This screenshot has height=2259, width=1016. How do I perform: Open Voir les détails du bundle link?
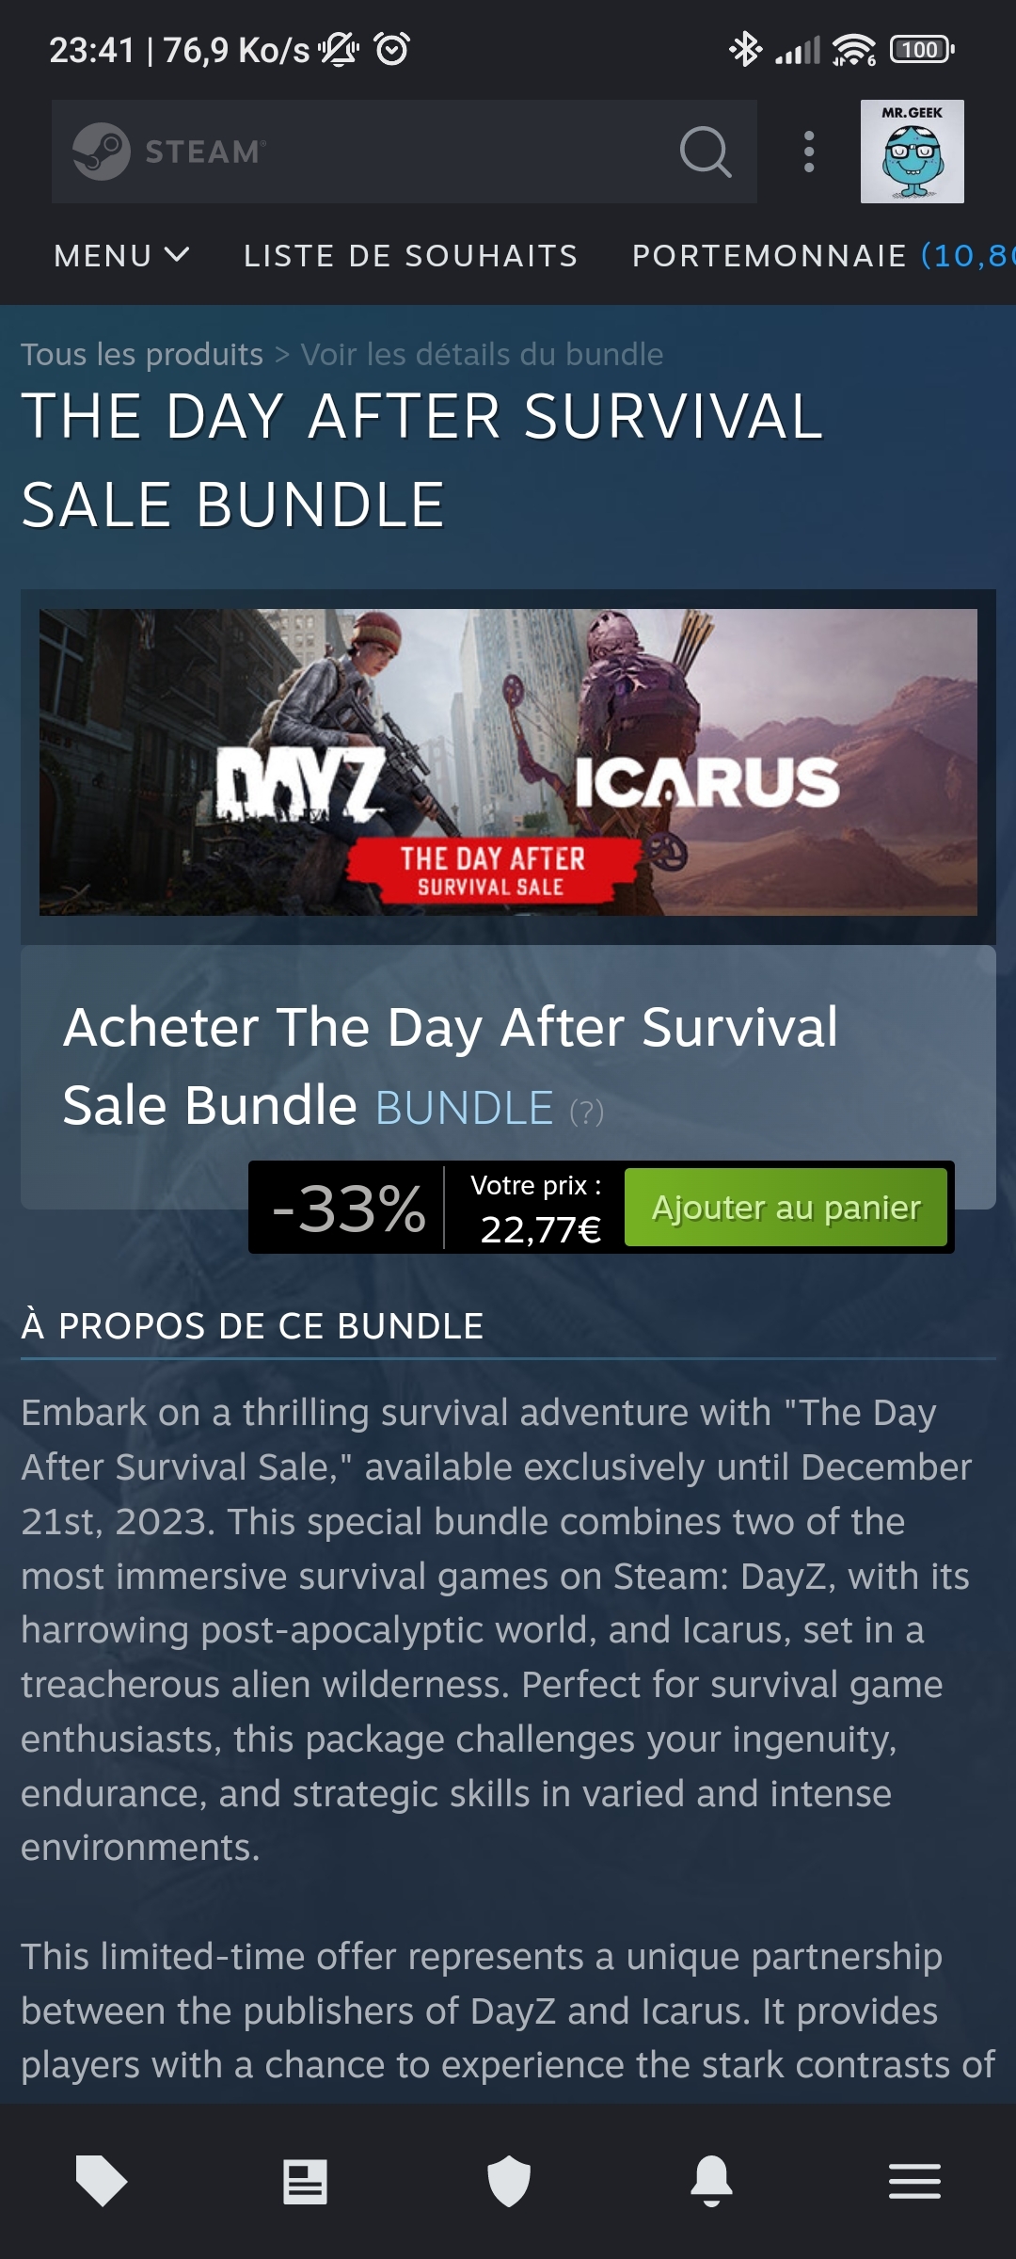[482, 355]
